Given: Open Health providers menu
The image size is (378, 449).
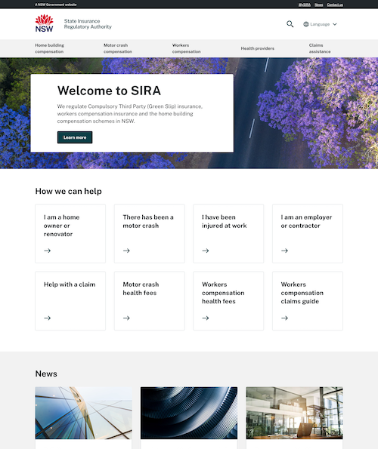Looking at the screenshot, I should pos(258,48).
